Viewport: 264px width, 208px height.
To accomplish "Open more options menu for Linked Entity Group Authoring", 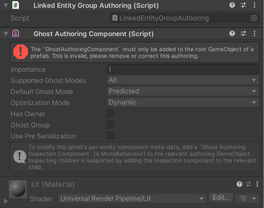I will tap(255, 5).
